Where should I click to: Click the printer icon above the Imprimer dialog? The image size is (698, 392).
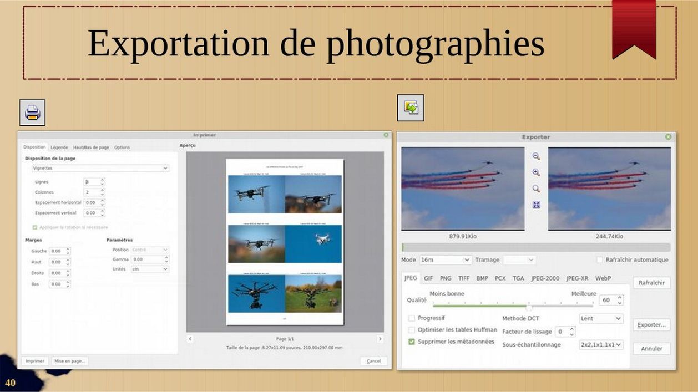pyautogui.click(x=32, y=113)
